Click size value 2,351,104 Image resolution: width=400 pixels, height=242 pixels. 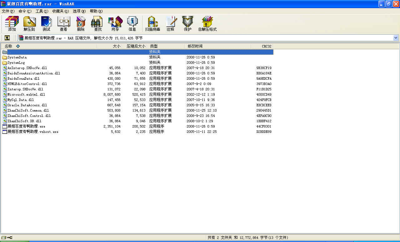pyautogui.click(x=112, y=126)
